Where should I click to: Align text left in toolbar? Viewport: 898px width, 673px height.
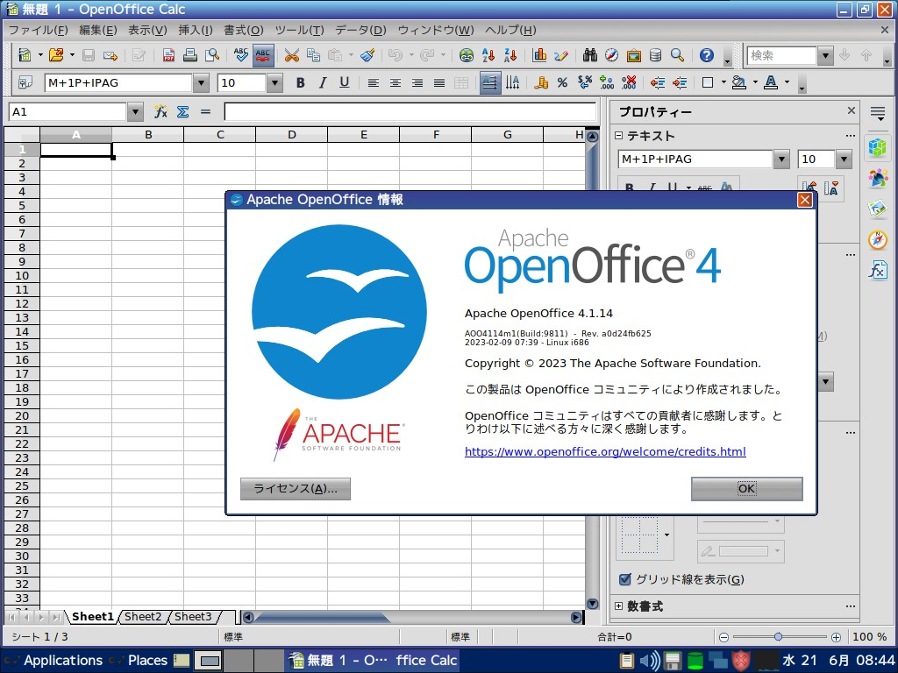click(x=374, y=83)
